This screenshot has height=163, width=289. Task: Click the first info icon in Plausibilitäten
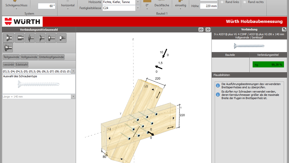click(218, 85)
